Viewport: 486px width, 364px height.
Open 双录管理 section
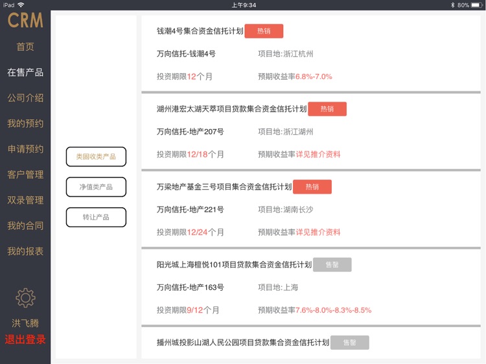[x=25, y=200]
